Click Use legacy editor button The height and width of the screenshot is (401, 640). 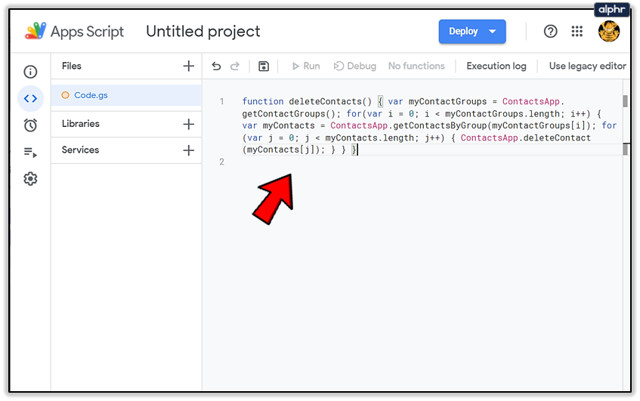click(x=587, y=66)
